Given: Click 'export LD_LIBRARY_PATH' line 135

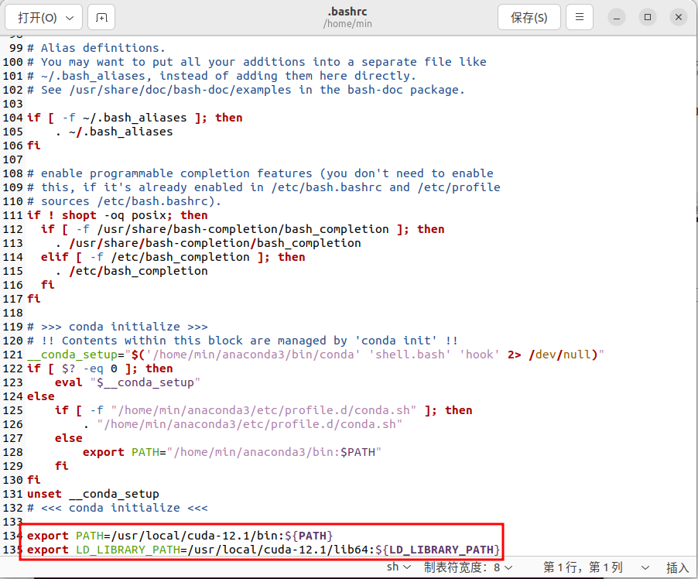Looking at the screenshot, I should point(264,549).
